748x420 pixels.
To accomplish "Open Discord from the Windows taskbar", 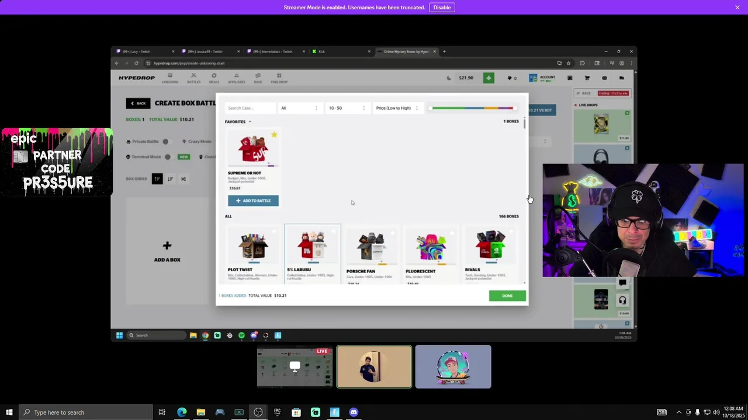I will pos(354,412).
